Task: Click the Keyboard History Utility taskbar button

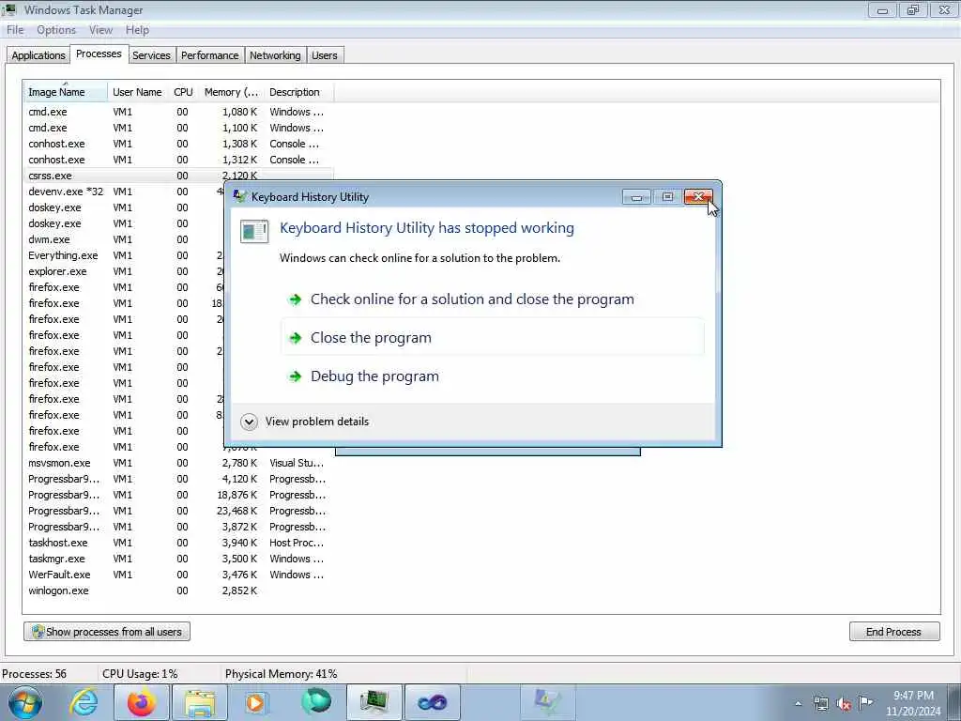Action: (x=547, y=702)
